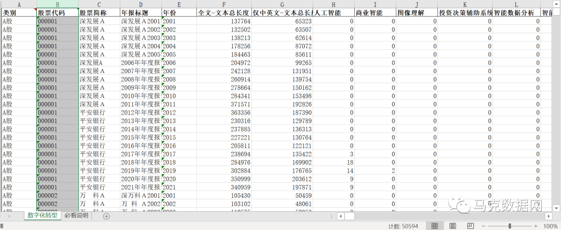This screenshot has width=561, height=230.
Task: Select column E header
Action: pos(179,4)
